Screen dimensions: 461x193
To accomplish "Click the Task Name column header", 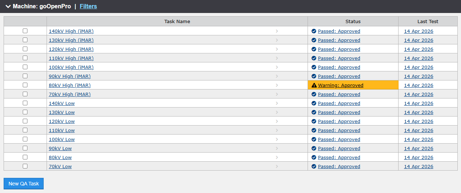I will (177, 22).
